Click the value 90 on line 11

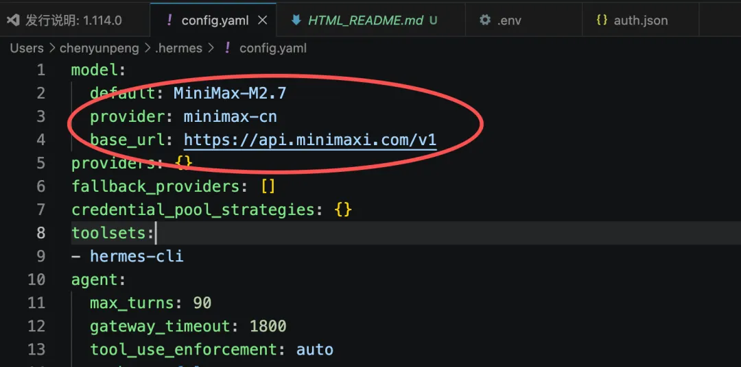(202, 303)
